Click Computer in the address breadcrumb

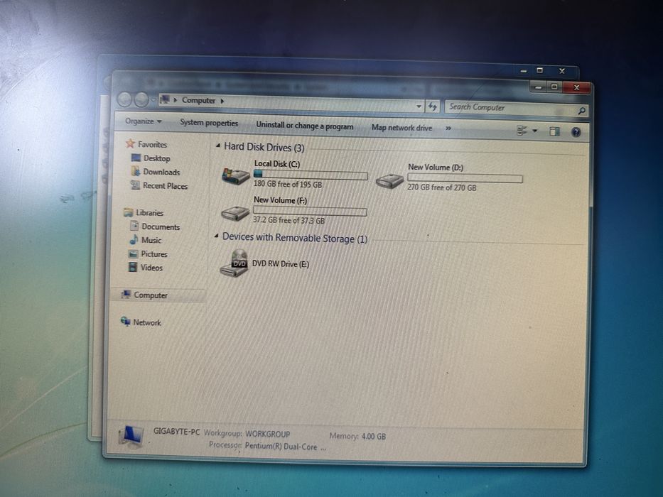point(198,100)
